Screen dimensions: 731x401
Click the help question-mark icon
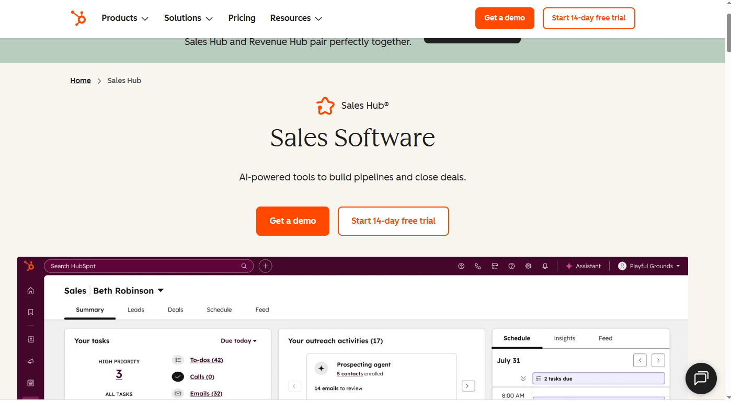tap(511, 266)
